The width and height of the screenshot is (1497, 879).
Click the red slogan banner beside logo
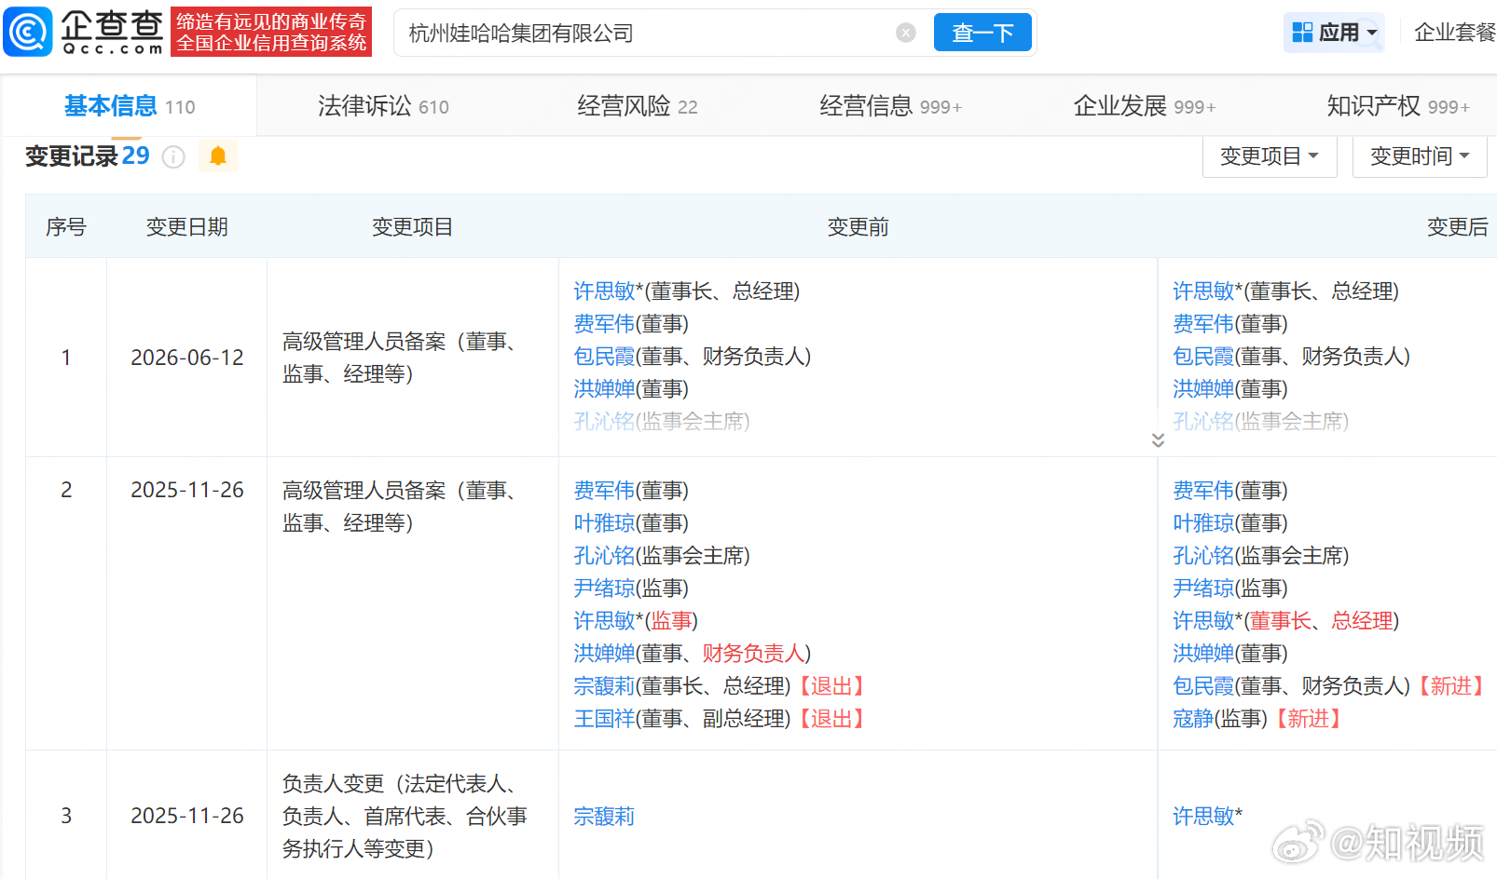271,32
